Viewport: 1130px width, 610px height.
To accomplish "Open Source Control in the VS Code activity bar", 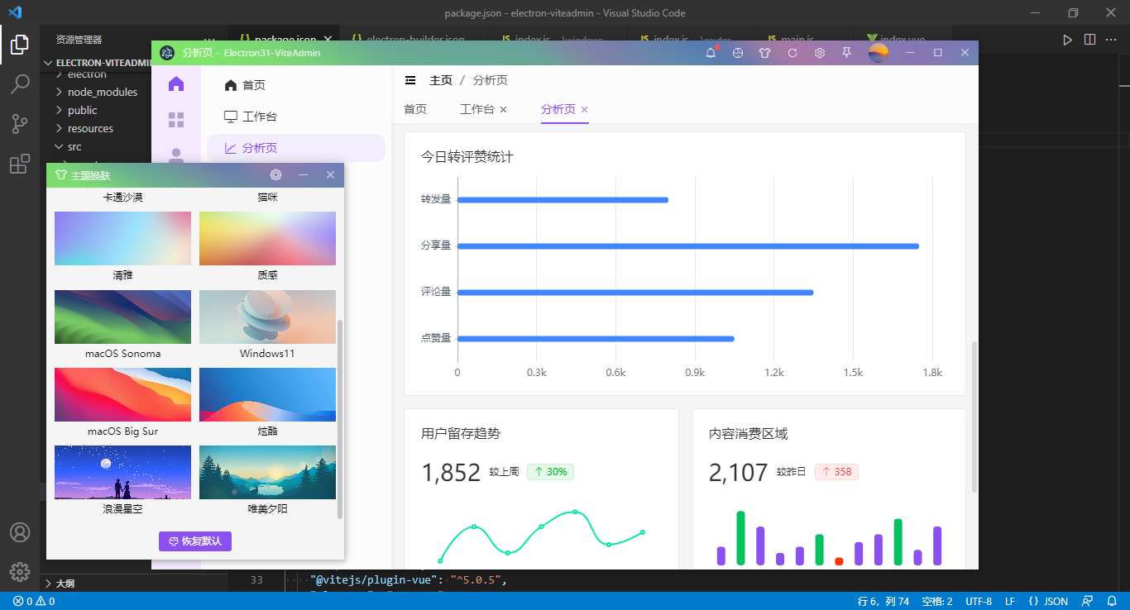I will click(18, 123).
